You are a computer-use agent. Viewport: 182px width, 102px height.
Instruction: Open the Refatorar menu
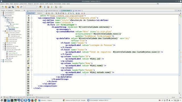(x=30, y=4)
